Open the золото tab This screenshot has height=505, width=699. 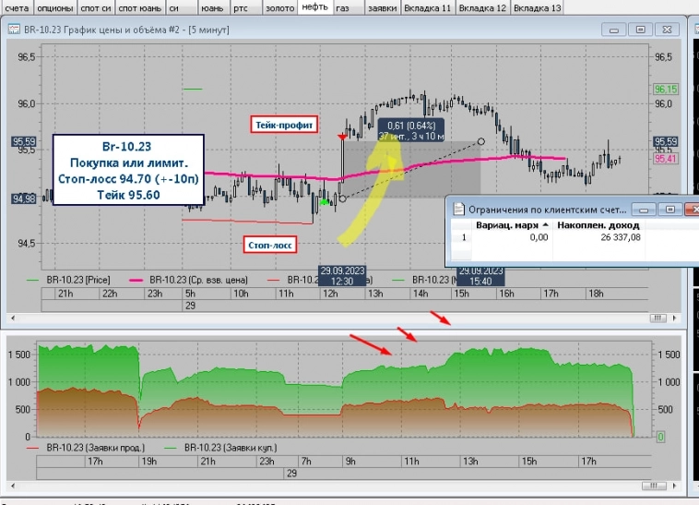(x=279, y=7)
